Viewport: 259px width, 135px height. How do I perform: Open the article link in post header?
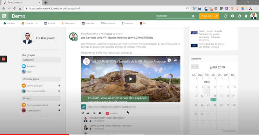click(x=109, y=34)
